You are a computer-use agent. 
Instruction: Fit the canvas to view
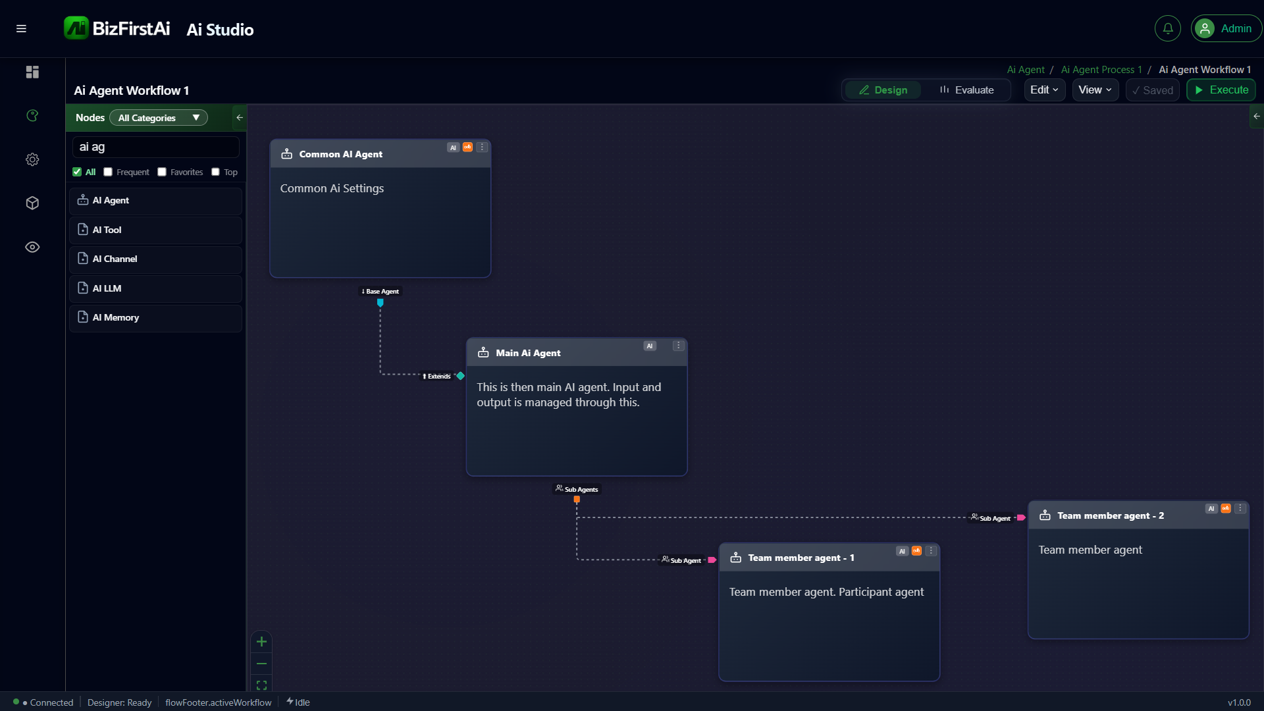[261, 685]
